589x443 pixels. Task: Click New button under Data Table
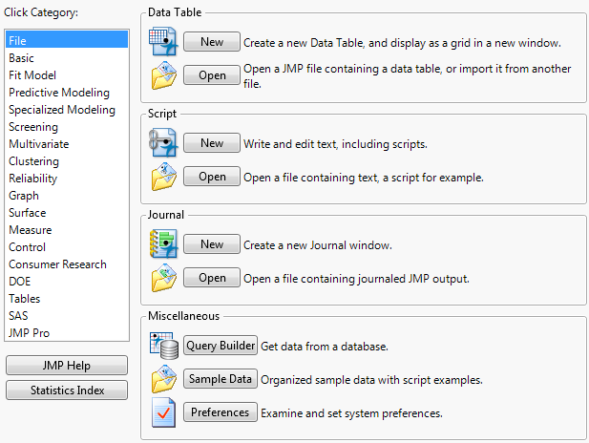point(212,42)
